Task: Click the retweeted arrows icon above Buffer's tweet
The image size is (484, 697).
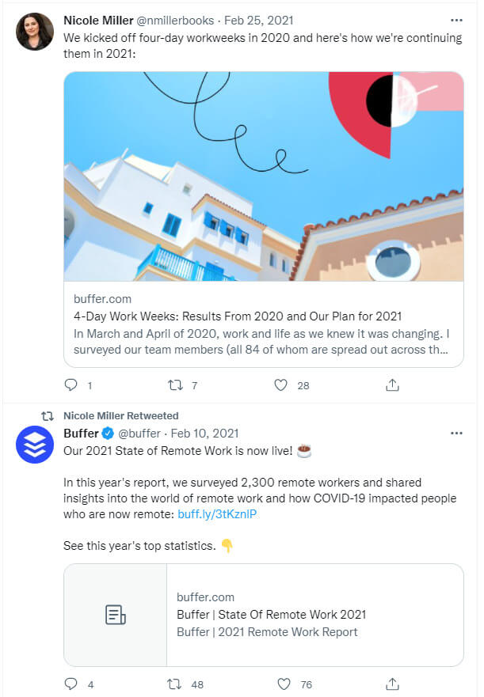Action: click(x=46, y=415)
